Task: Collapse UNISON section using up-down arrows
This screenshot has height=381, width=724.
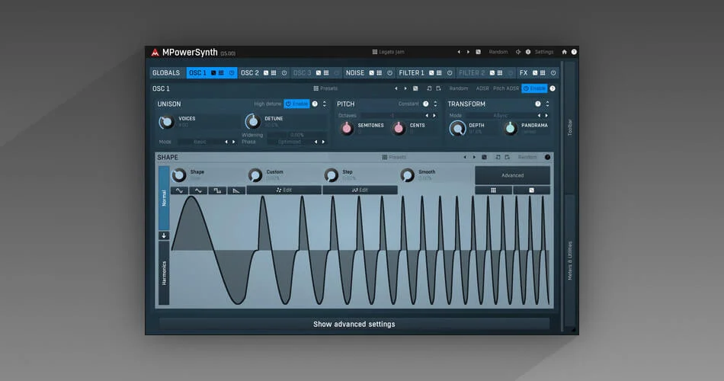Action: click(325, 104)
